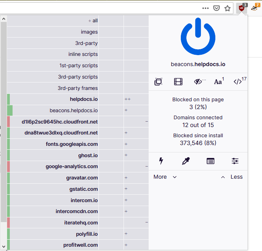Click the uBlock Origin toolbar extension icon
This screenshot has width=262, height=251.
coord(242,8)
